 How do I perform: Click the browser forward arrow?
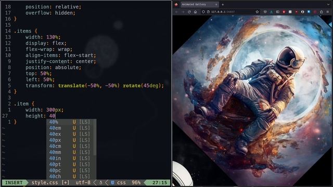click(x=183, y=12)
